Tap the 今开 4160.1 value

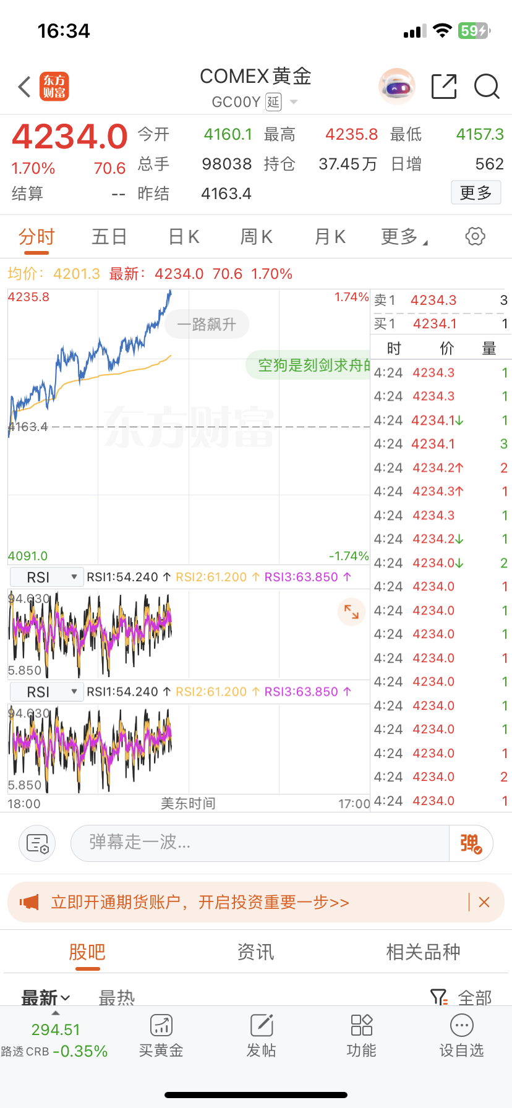(x=228, y=134)
